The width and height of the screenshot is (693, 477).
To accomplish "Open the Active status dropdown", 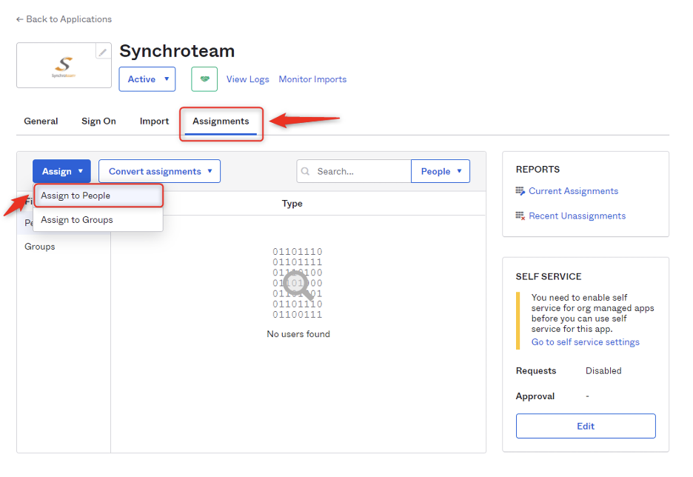I will click(x=147, y=79).
